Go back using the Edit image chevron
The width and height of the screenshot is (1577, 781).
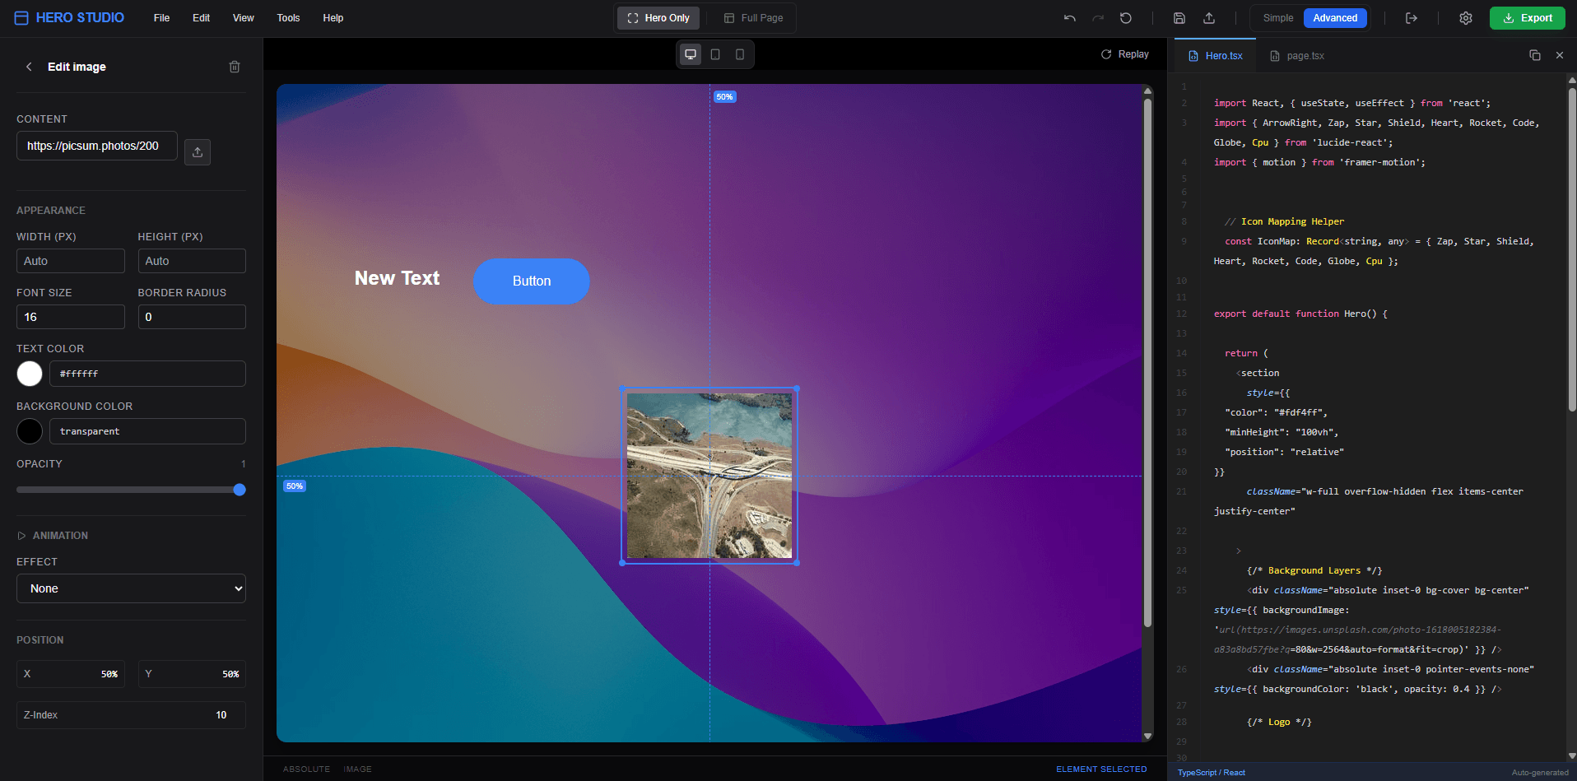[x=29, y=67]
